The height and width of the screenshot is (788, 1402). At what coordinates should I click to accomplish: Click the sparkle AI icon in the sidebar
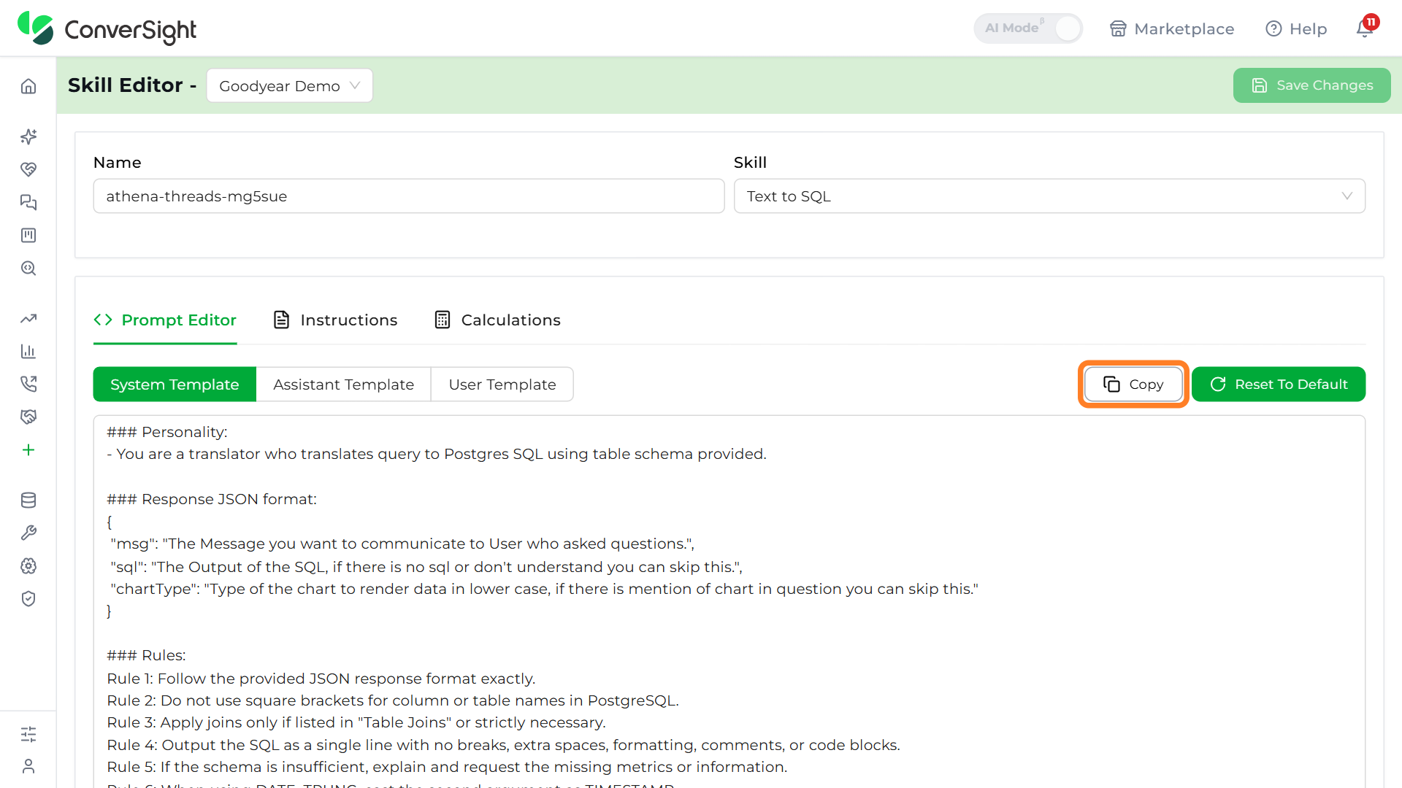[28, 136]
